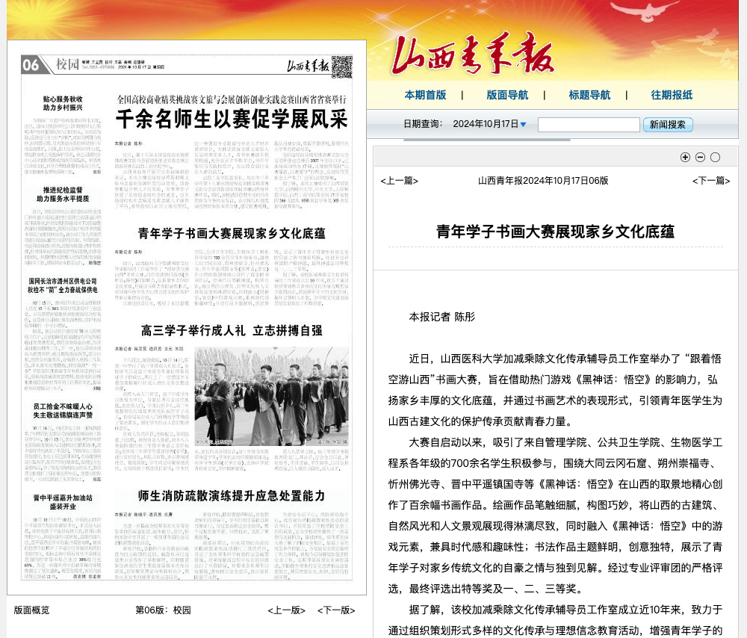Select the 版面导航 navigation tab

tap(507, 95)
